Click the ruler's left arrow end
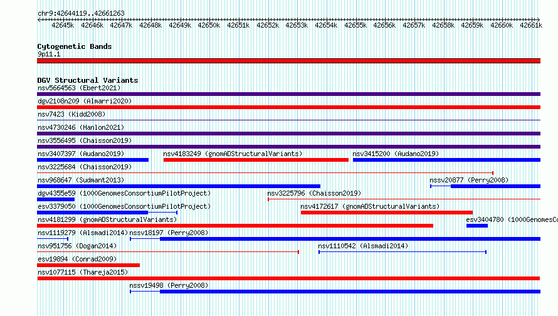 coord(39,19)
